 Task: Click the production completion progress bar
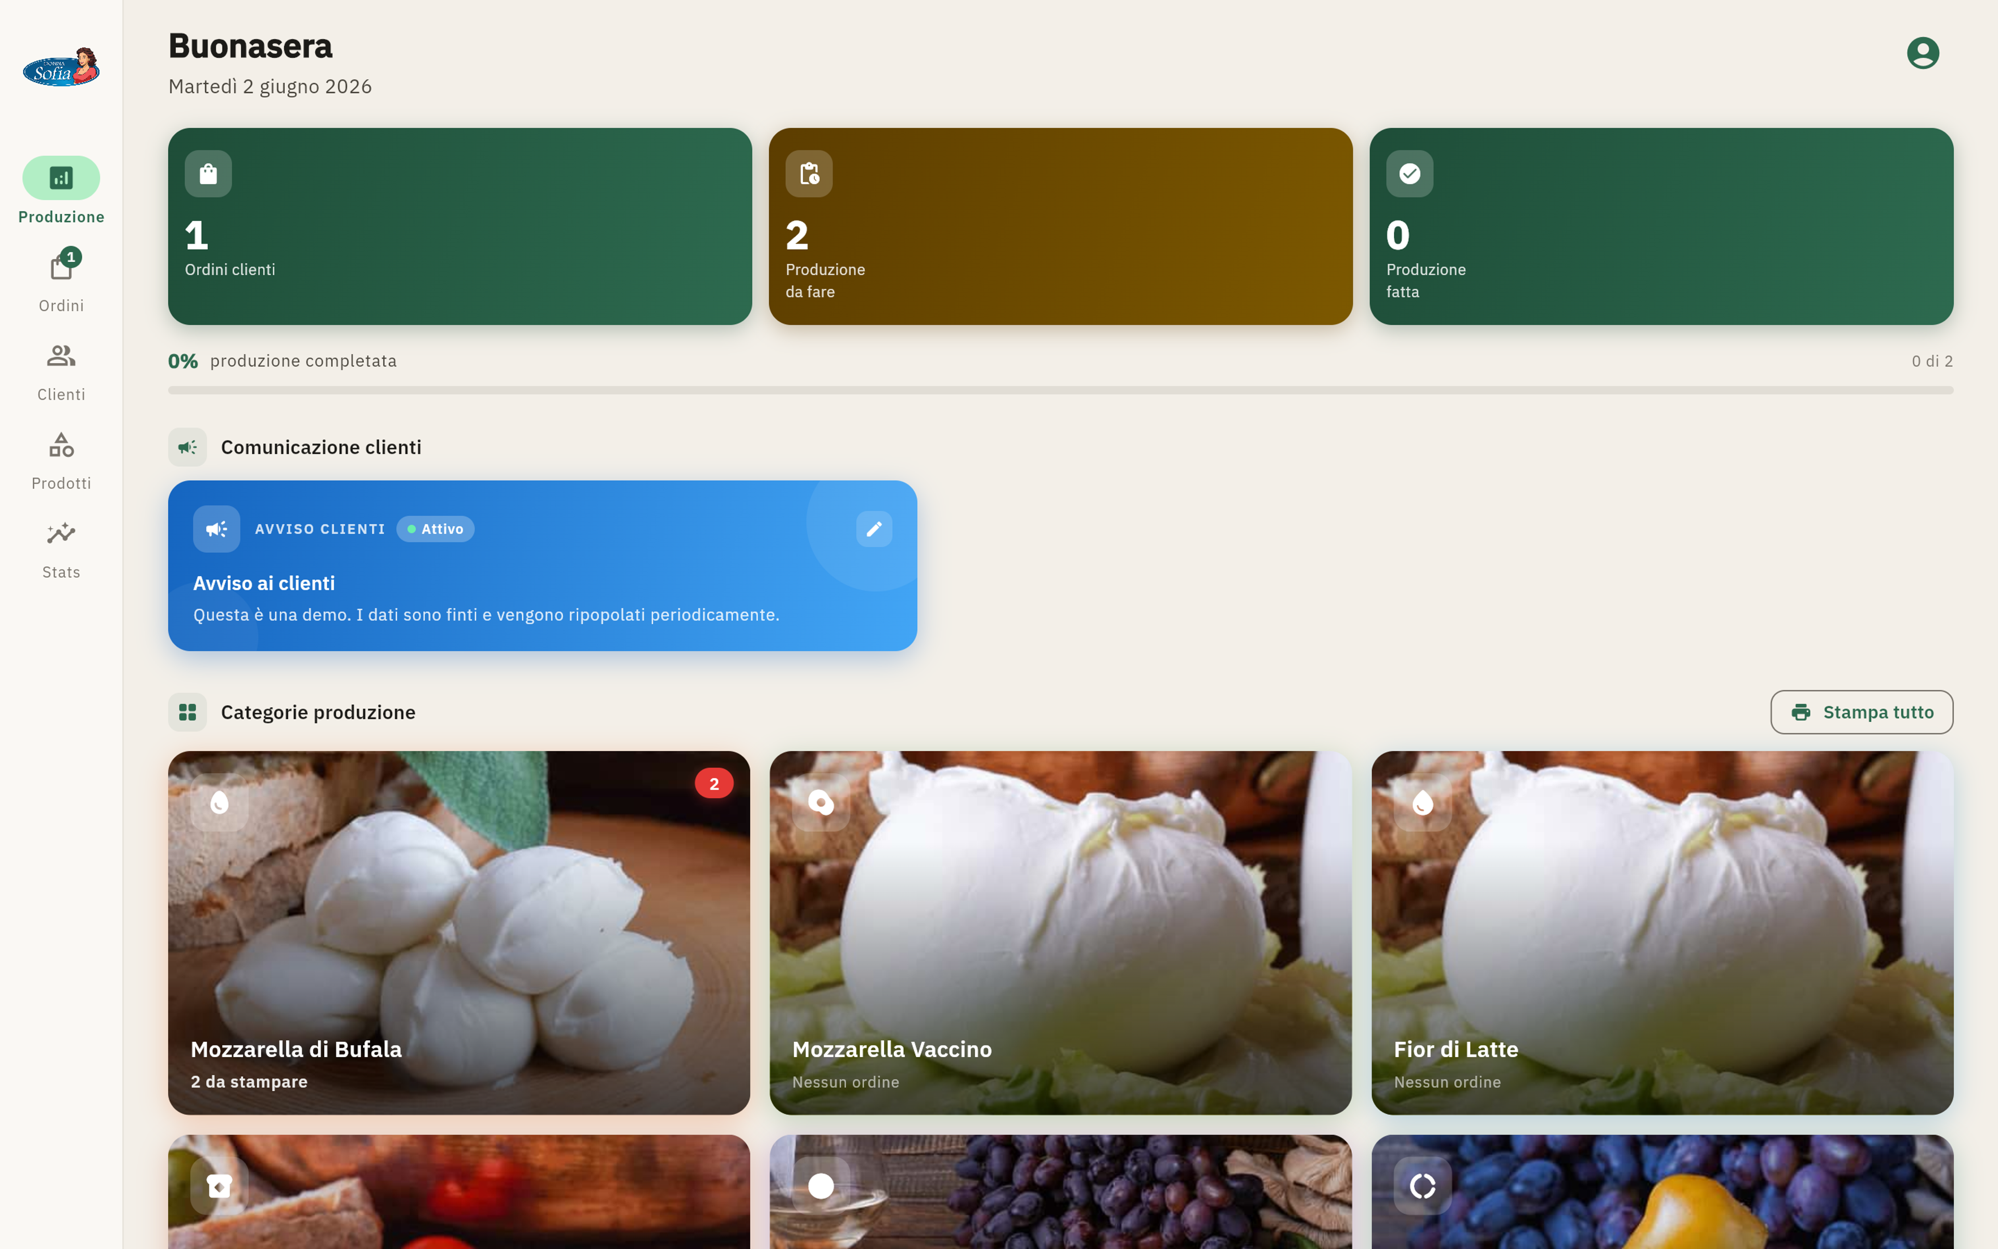coord(1060,390)
